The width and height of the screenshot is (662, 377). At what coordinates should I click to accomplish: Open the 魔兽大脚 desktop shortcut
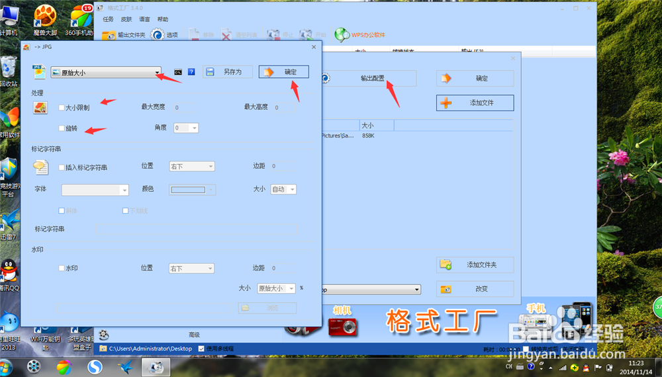pos(45,19)
